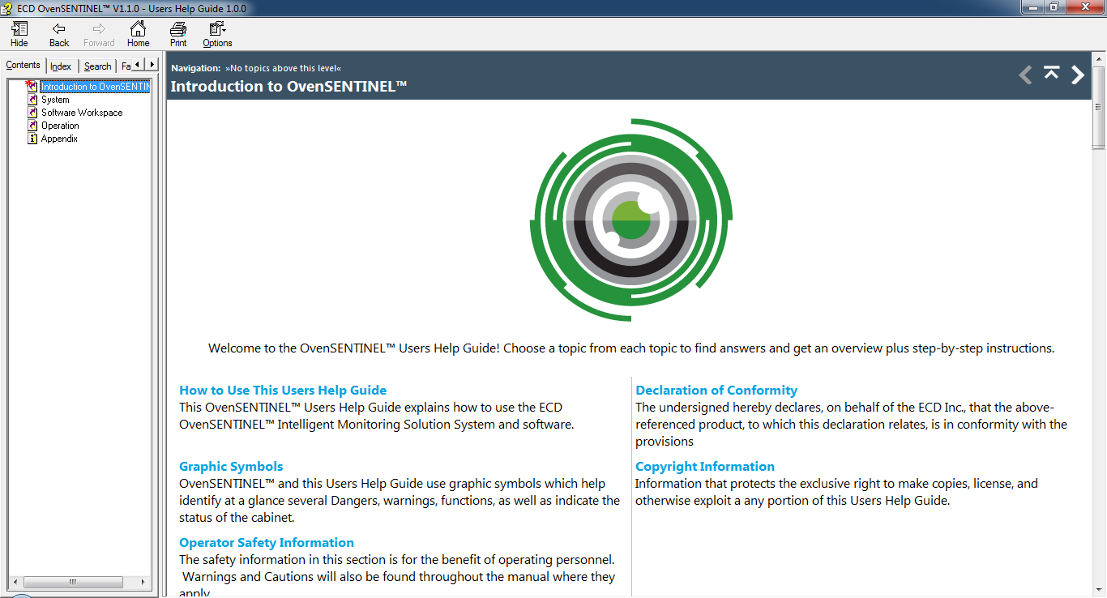Viewport: 1107px width, 598px height.
Task: Click the Hide toolbar icon
Action: pos(19,34)
